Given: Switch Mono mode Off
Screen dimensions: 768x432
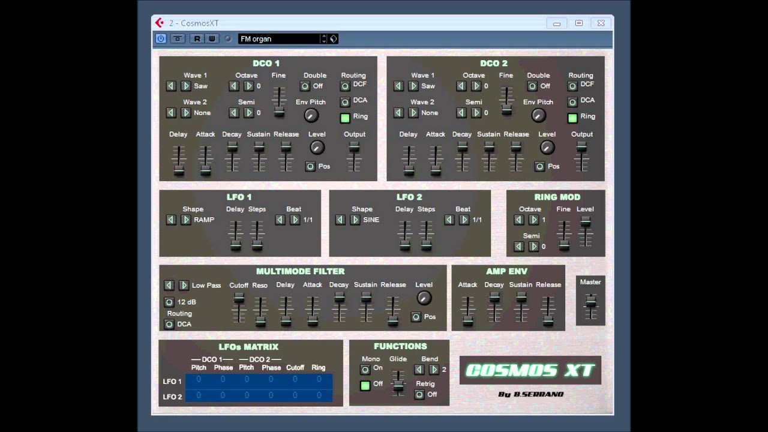Looking at the screenshot, I should click(x=365, y=386).
